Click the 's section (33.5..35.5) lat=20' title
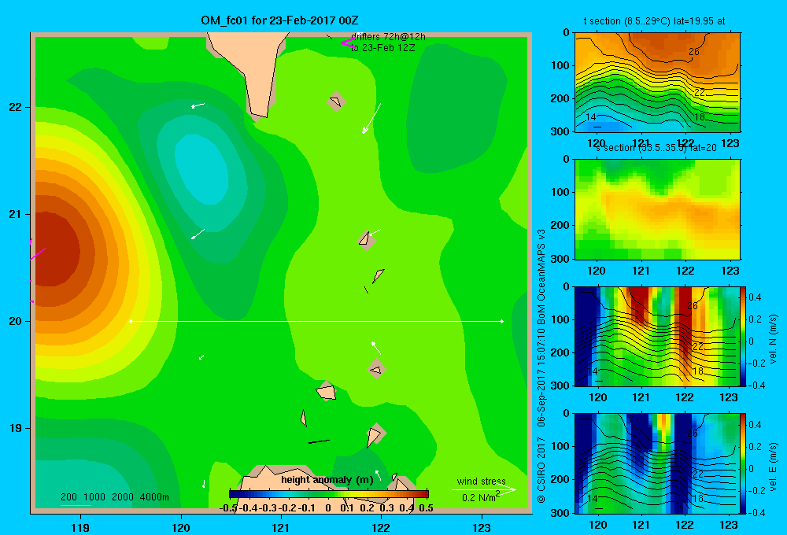Image resolution: width=787 pixels, height=535 pixels. pyautogui.click(x=656, y=148)
